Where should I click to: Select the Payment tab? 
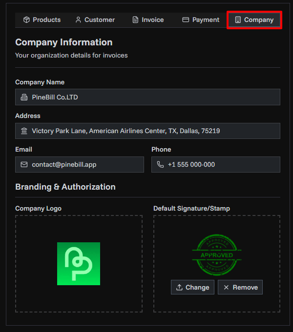(201, 20)
